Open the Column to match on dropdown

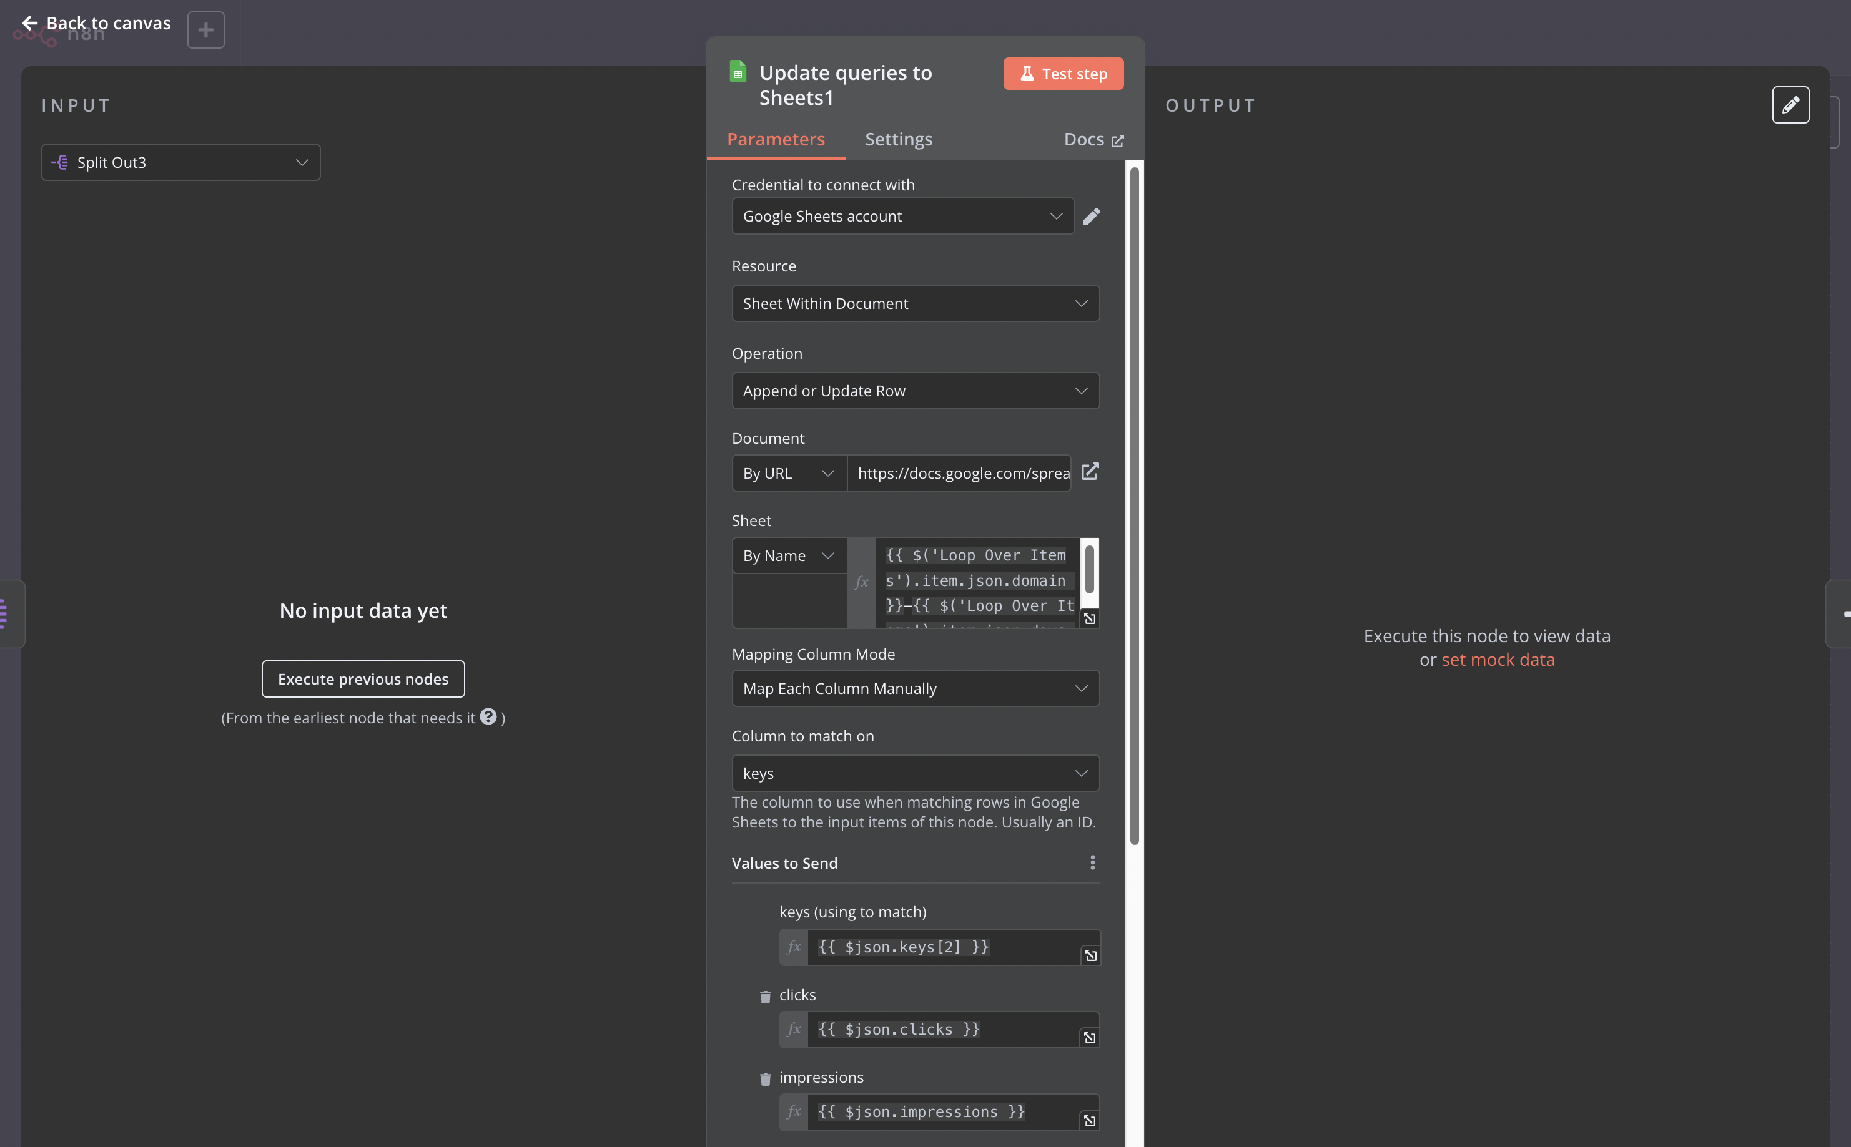916,773
